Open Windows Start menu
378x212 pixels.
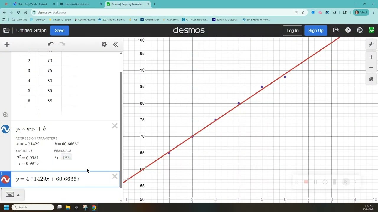[x=6, y=207]
